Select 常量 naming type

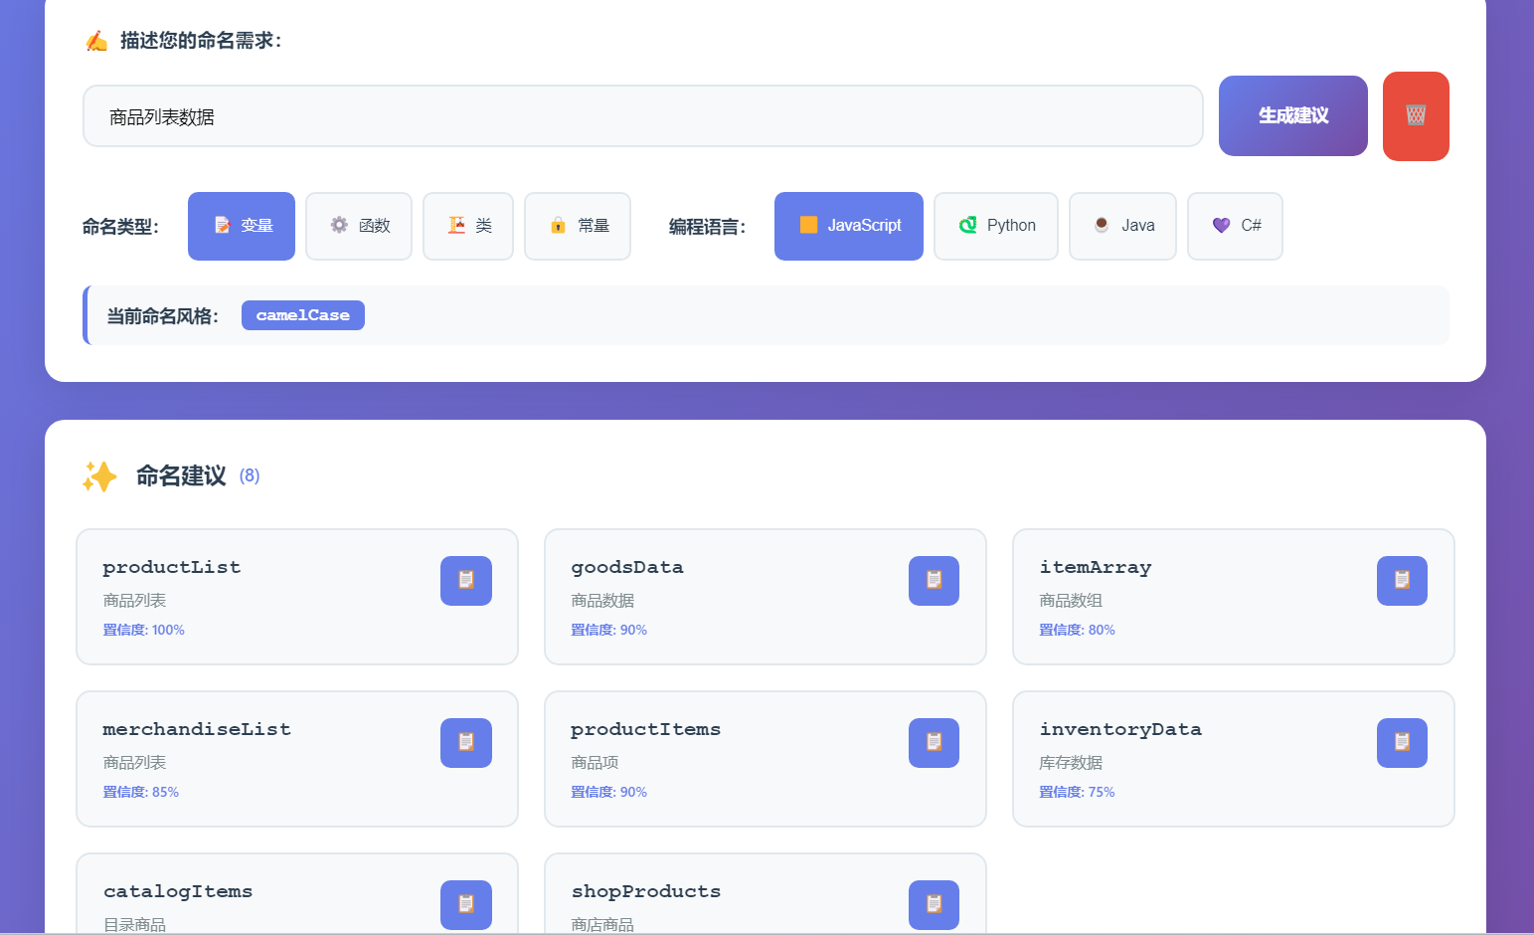point(578,226)
